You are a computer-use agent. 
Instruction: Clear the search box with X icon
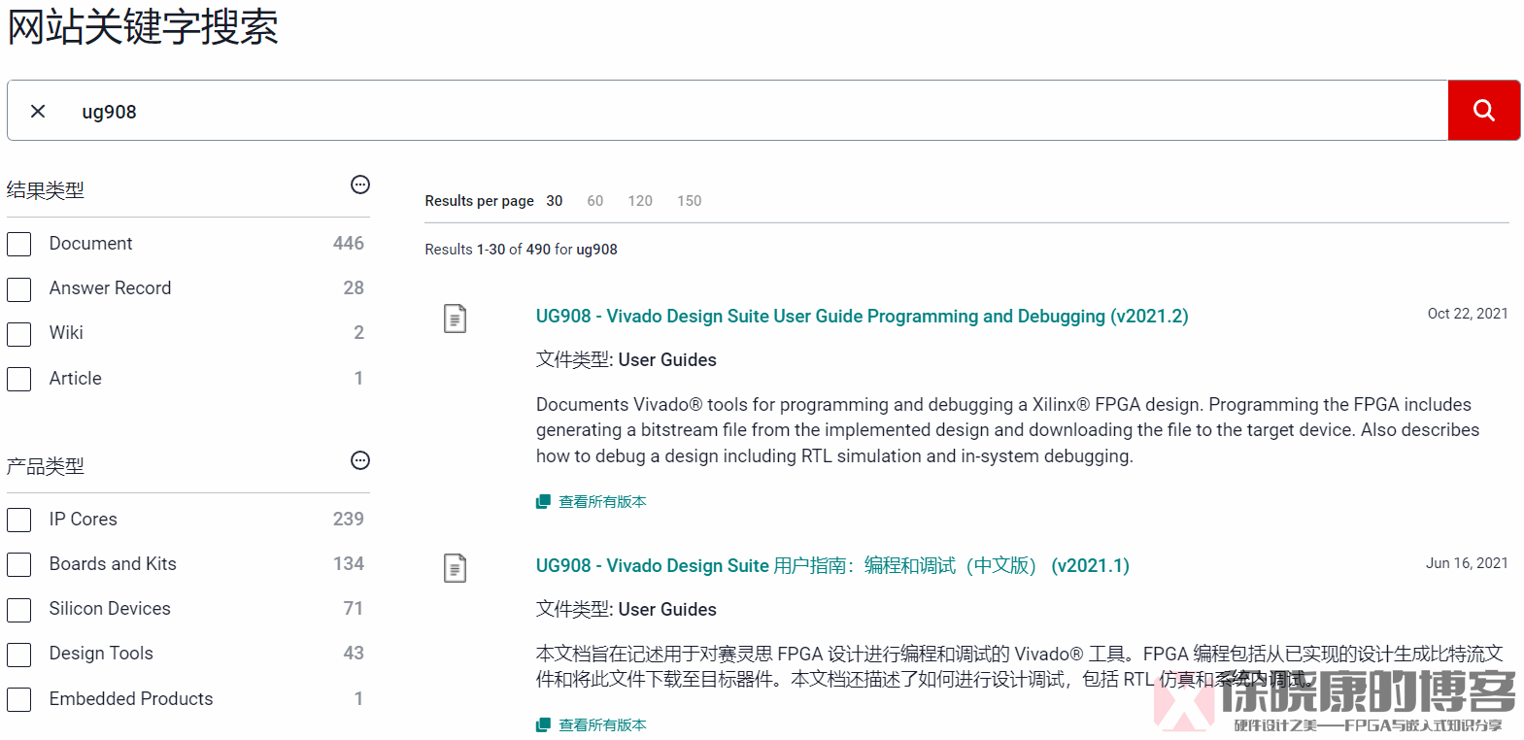(x=38, y=111)
